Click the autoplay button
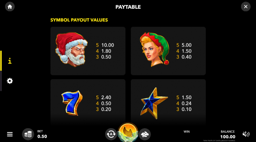Screen dimensions: 256x142 coord(111,134)
